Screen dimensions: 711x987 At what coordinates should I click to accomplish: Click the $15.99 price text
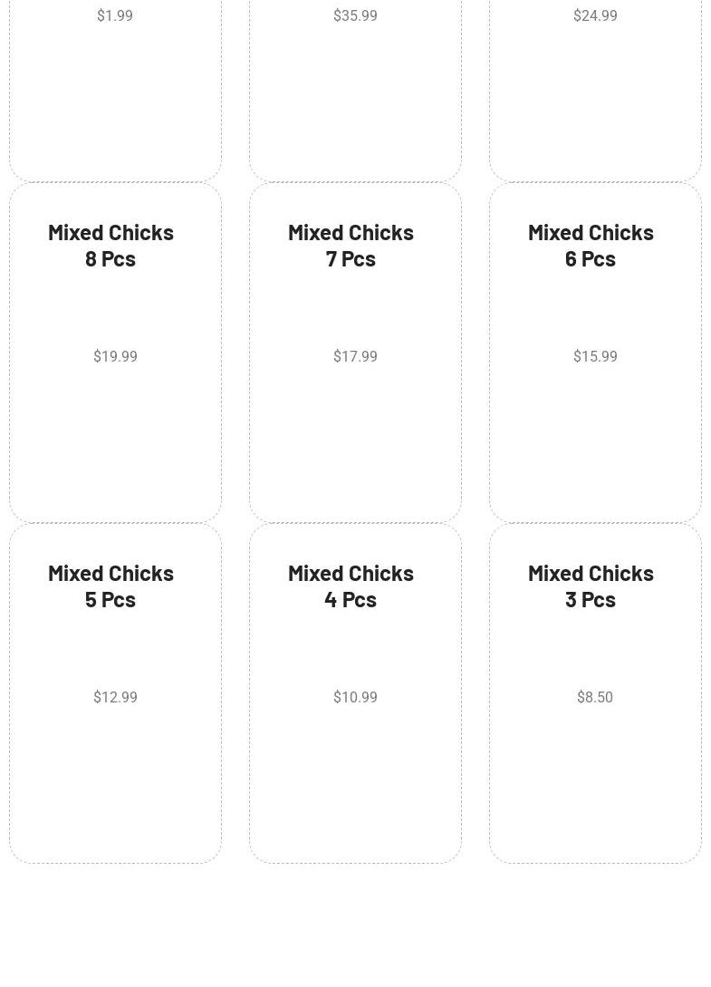click(595, 356)
